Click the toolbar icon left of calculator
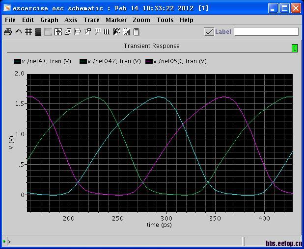Viewport: 304px width, 249px height. tap(126, 32)
